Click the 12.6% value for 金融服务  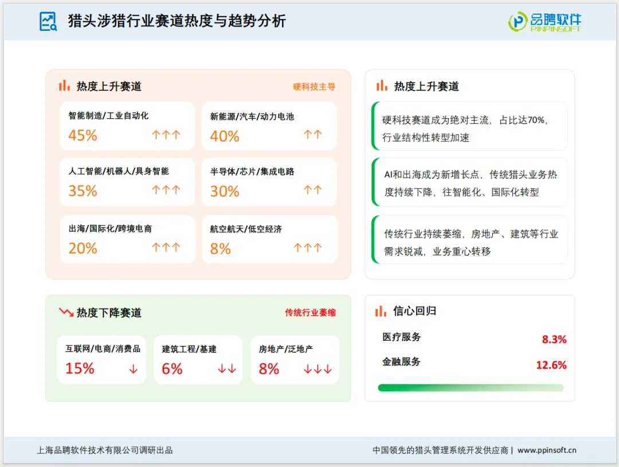tap(551, 365)
